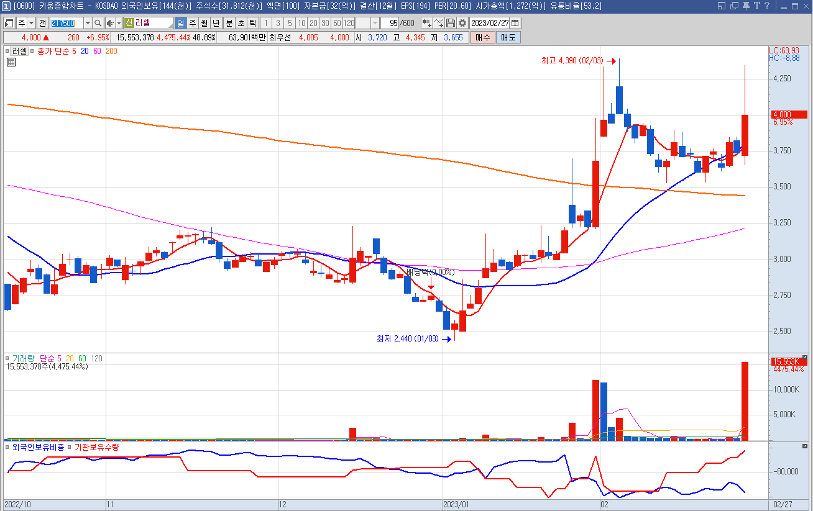
Task: Select the 초 second chart period
Action: (241, 23)
